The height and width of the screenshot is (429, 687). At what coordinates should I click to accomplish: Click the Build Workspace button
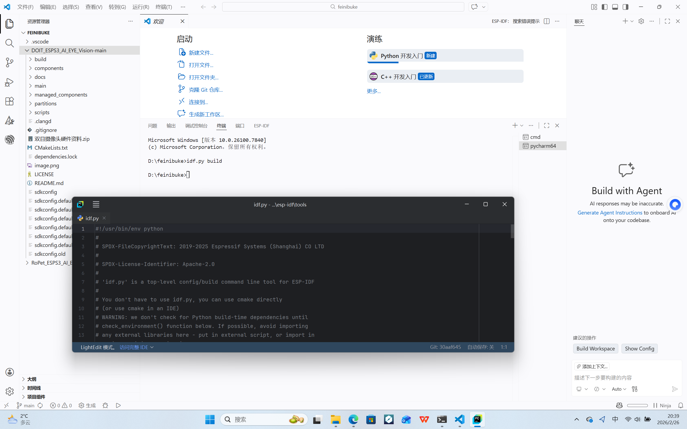[x=595, y=348]
